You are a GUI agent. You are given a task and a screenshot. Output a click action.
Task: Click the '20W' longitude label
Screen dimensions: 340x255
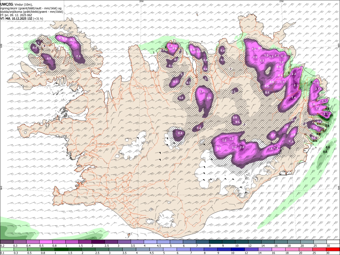coord(141,1)
